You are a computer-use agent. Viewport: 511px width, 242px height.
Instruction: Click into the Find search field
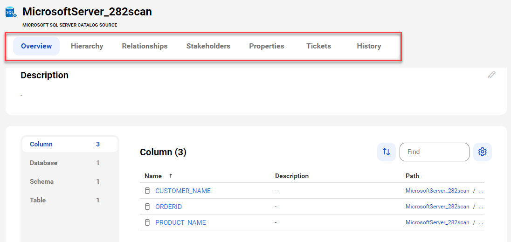click(435, 152)
